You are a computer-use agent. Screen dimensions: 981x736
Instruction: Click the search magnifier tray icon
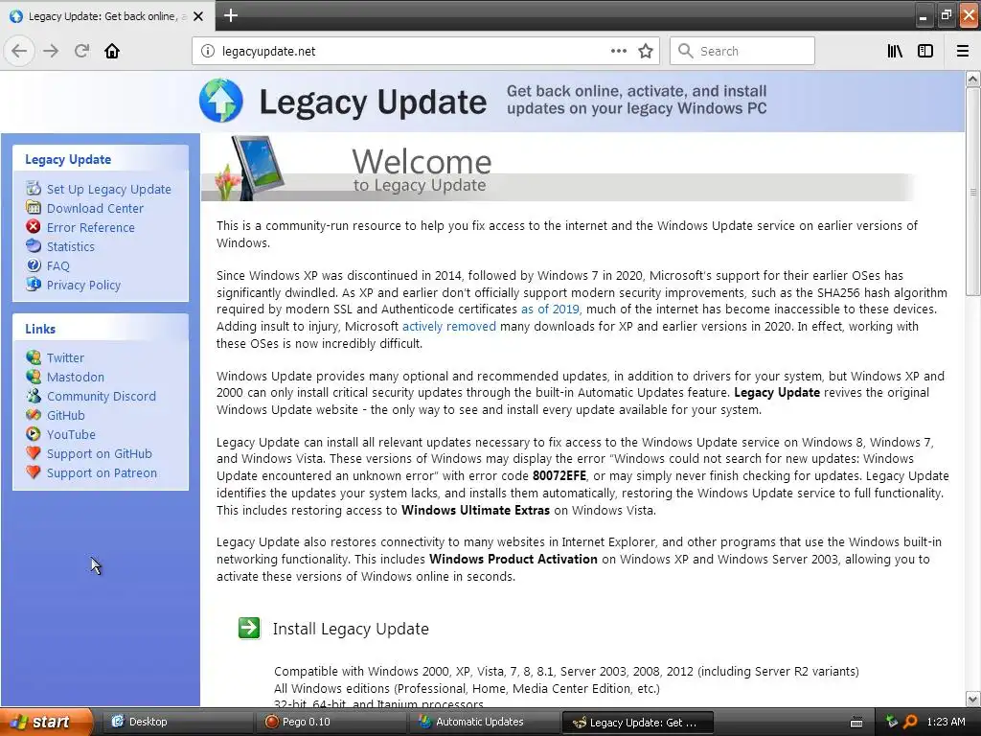[x=911, y=722]
